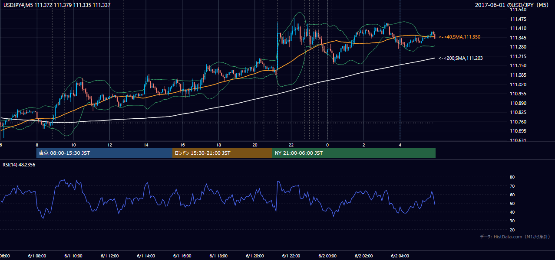Click the 6/1 20:00 time axis label
The width and height of the screenshot is (555, 260).
point(255,256)
